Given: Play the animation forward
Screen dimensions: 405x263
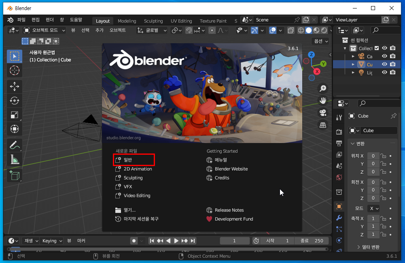Looking at the screenshot, I should (x=176, y=241).
